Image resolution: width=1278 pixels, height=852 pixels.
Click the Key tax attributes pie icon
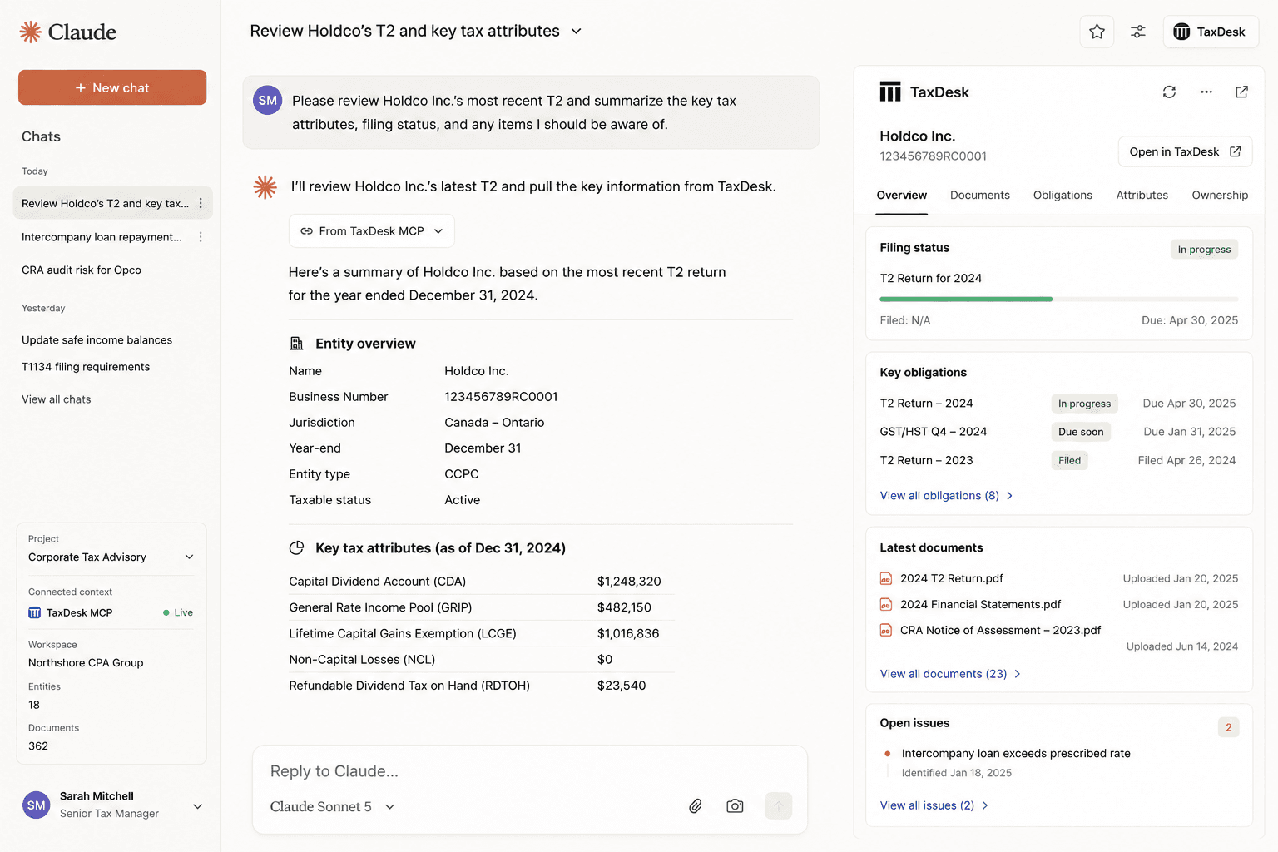(296, 548)
